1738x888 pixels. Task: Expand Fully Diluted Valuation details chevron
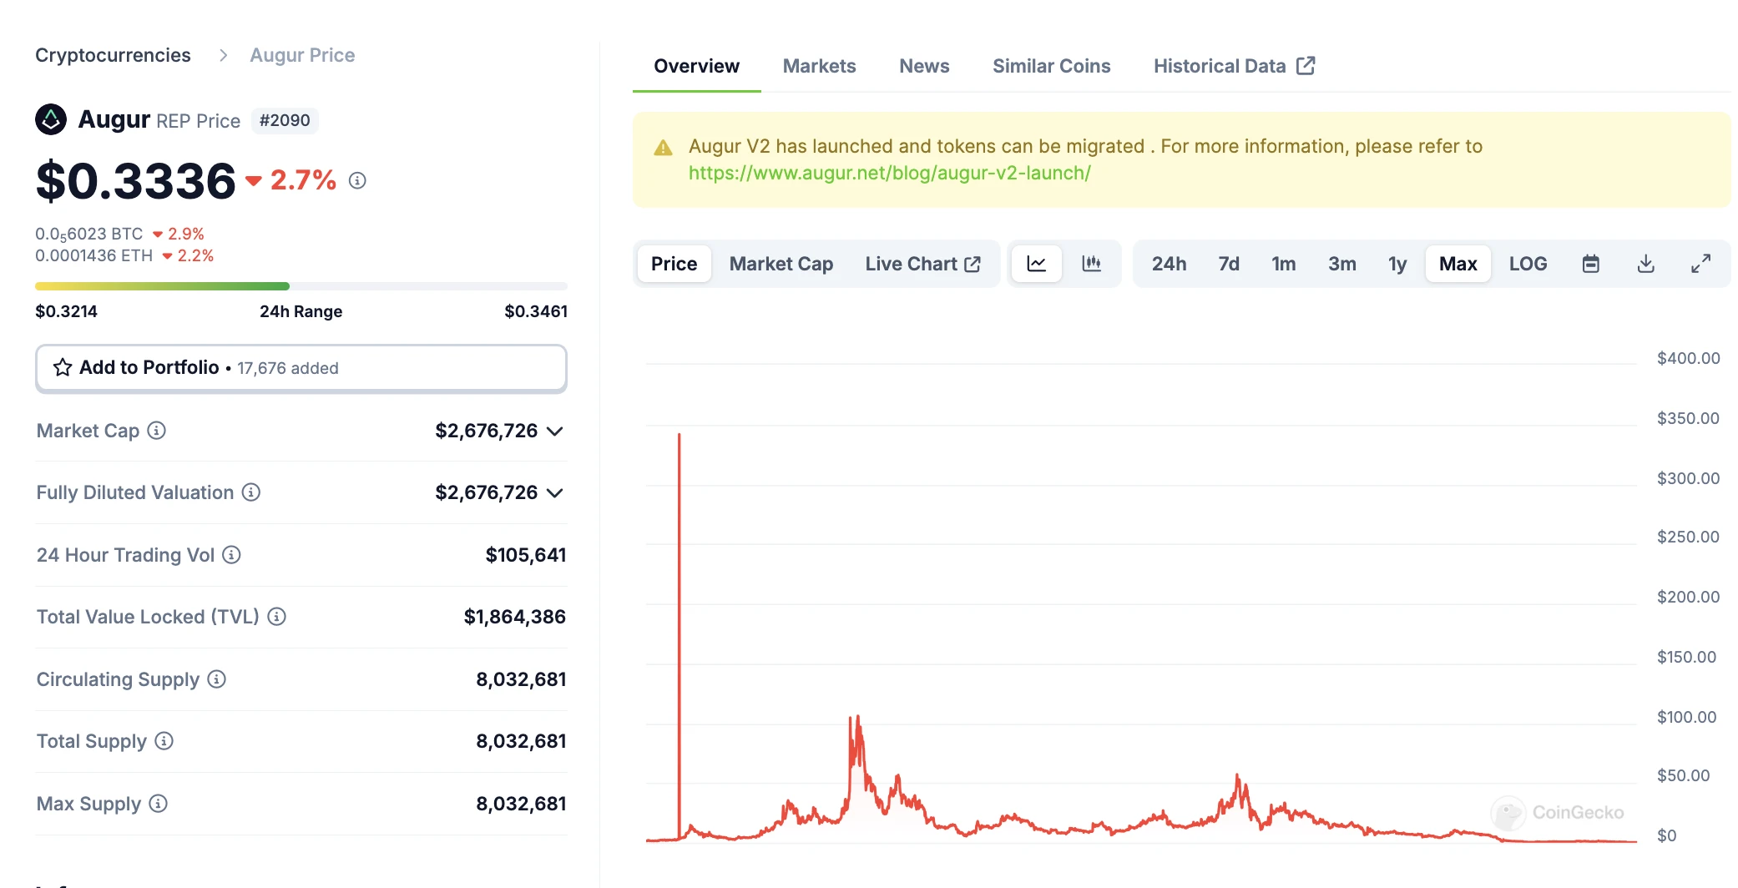point(555,493)
